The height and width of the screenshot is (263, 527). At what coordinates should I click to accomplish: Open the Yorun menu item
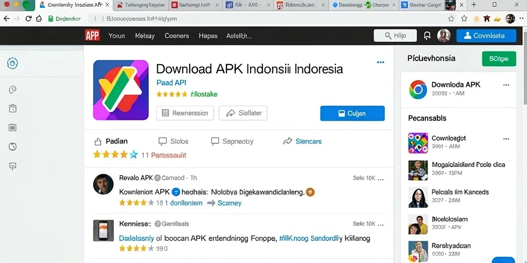(117, 36)
